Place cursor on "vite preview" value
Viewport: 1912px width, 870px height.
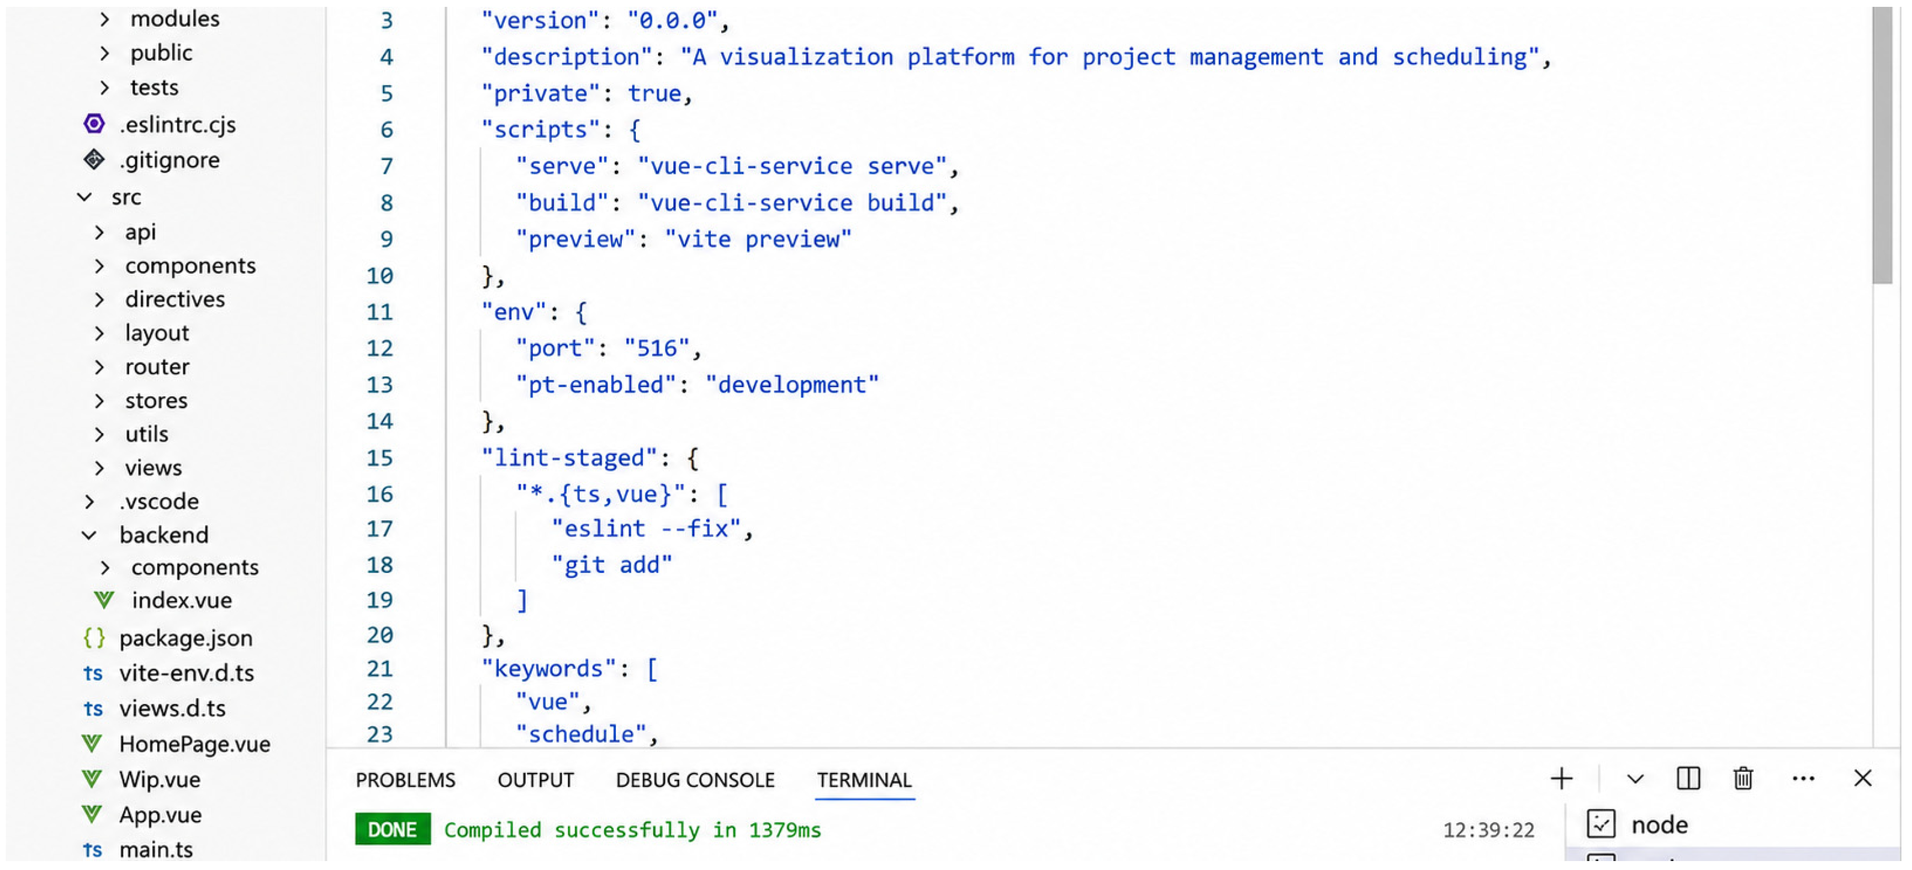coord(758,240)
